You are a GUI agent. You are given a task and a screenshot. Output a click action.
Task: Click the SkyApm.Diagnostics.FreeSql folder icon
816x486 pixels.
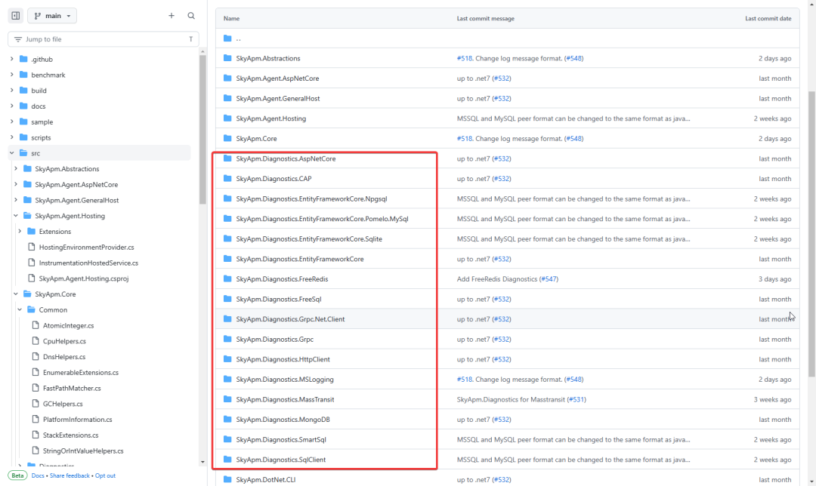pyautogui.click(x=227, y=299)
